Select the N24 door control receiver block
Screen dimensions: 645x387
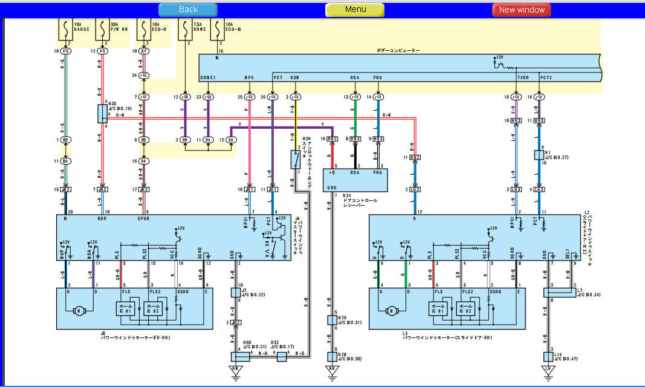(x=355, y=180)
